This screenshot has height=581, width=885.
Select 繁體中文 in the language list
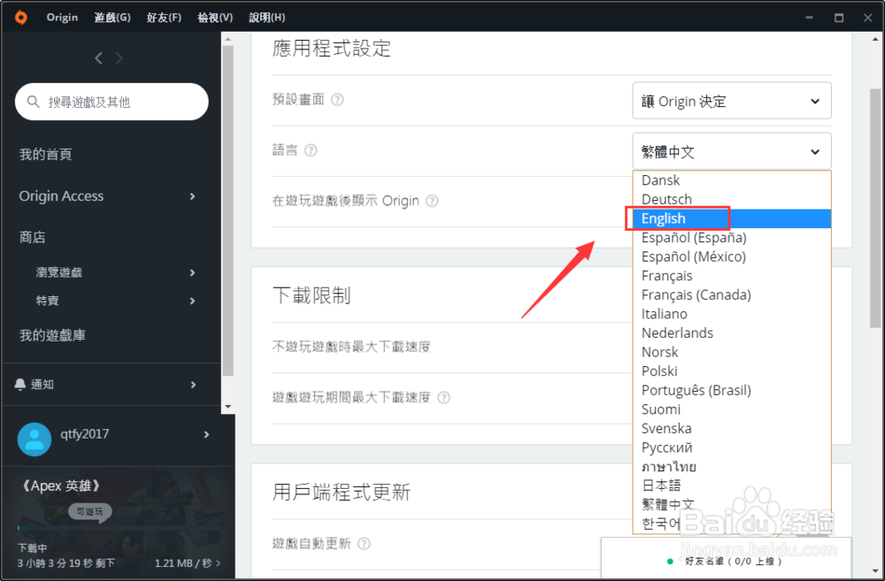(732, 505)
